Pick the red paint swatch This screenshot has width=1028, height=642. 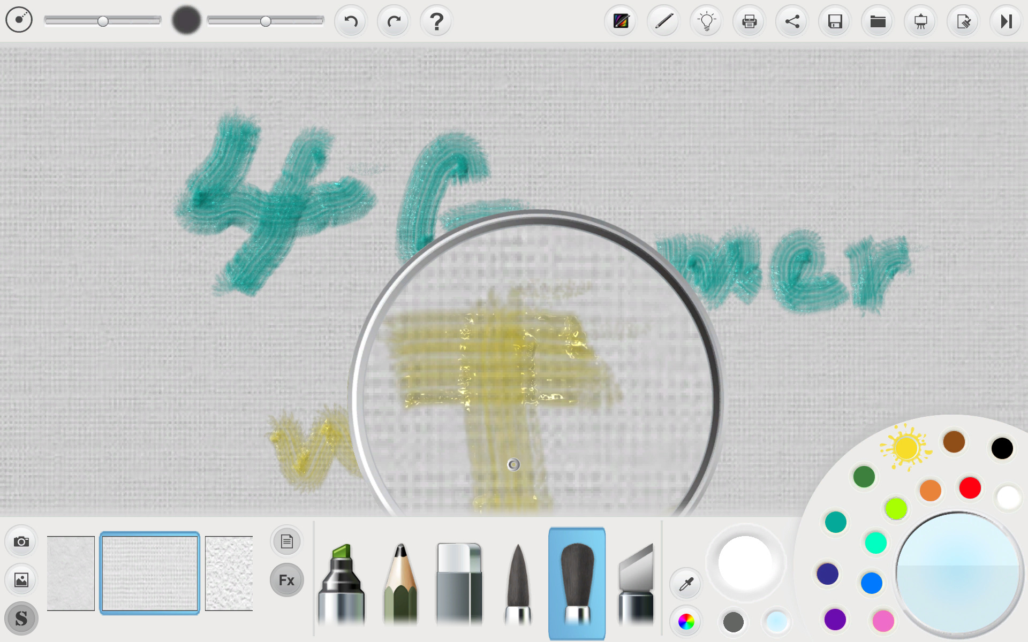pyautogui.click(x=970, y=488)
